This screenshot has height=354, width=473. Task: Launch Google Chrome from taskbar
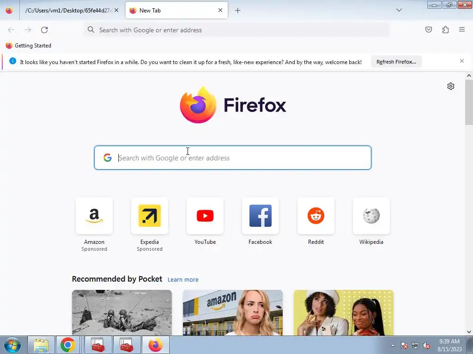point(67,345)
